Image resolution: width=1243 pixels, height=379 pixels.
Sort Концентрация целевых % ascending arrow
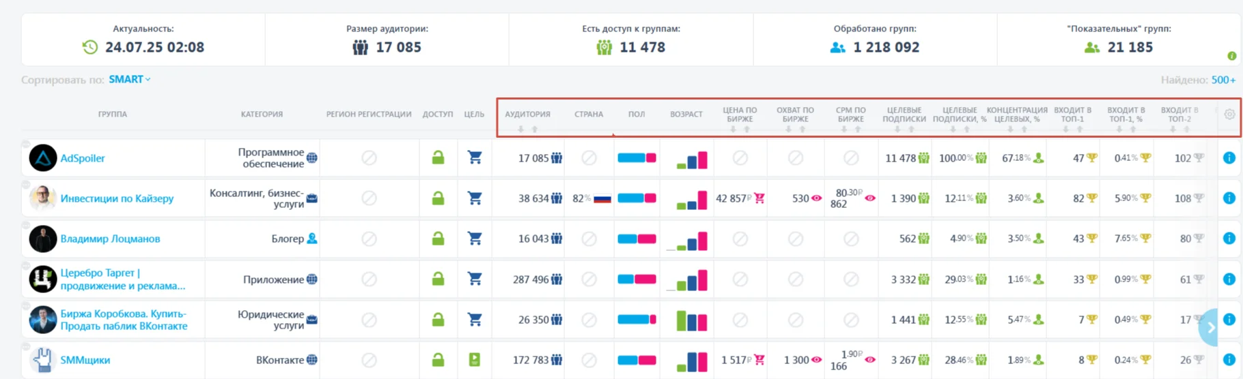click(x=1024, y=129)
